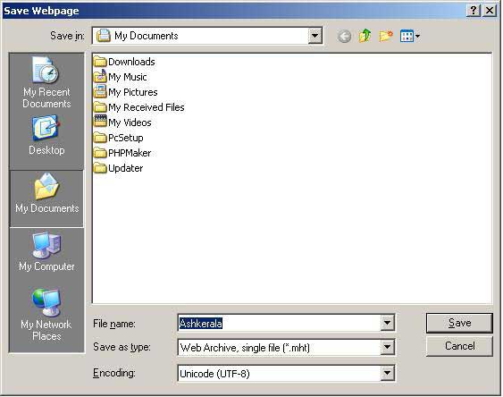Jump to the Desktop location
This screenshot has width=503, height=397.
tap(46, 136)
